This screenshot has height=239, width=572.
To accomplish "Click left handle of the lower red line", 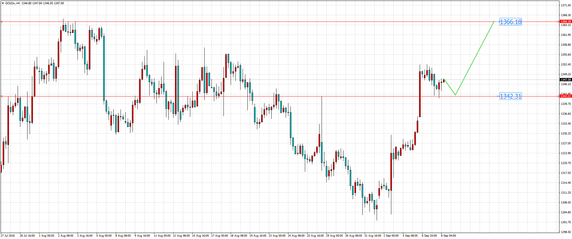I will coord(1,96).
